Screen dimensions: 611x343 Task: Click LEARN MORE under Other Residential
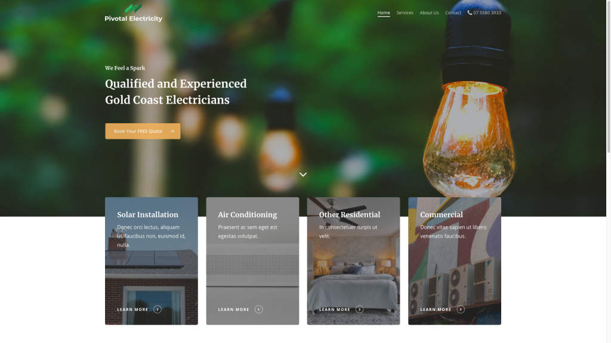[335, 310]
